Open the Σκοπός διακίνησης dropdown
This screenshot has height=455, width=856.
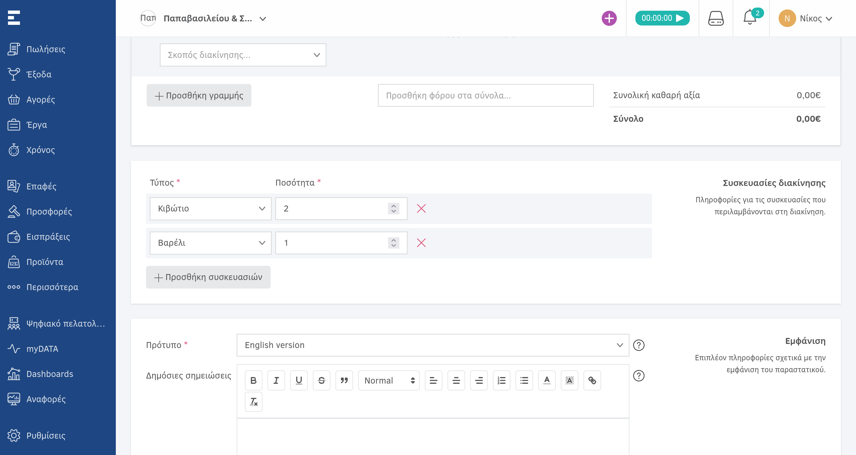243,55
